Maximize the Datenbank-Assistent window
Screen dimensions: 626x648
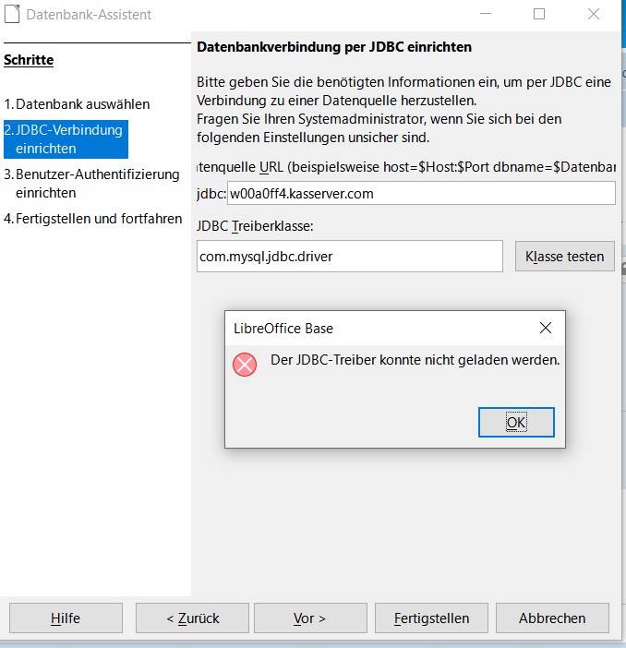point(539,14)
